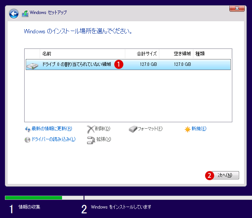Click the extend partition icon
The height and width of the screenshot is (218, 252).
pos(91,140)
